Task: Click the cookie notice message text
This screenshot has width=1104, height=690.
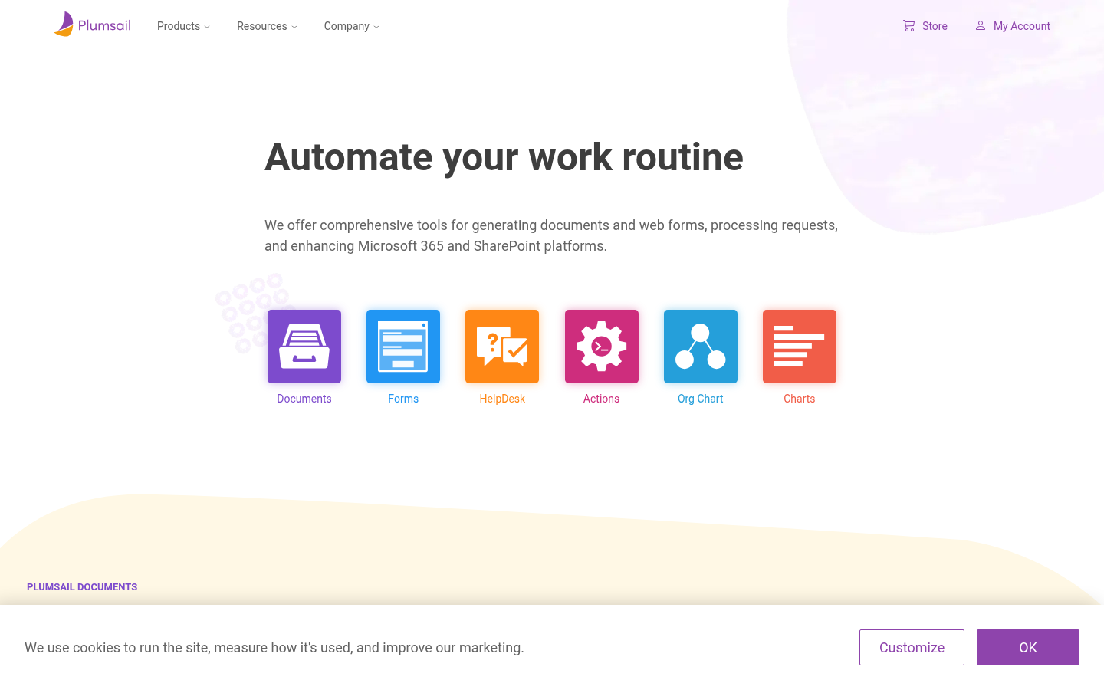Action: [x=274, y=648]
